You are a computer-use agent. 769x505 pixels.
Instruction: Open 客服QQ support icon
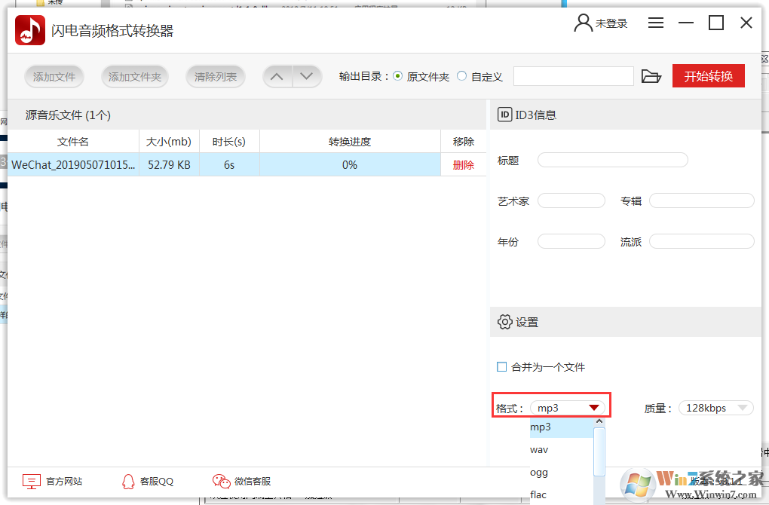click(128, 481)
